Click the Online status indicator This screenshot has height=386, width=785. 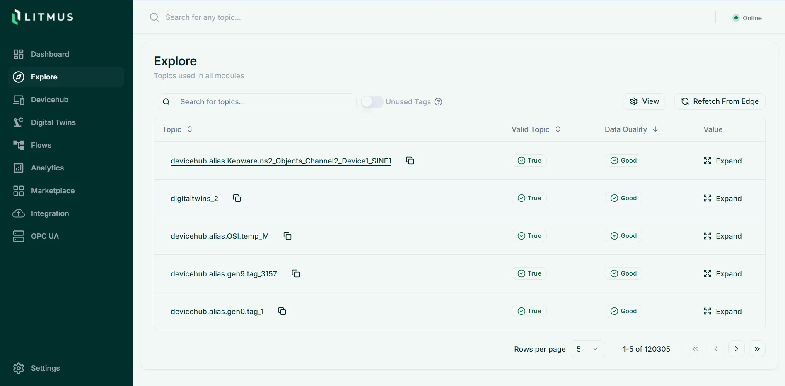pos(747,18)
